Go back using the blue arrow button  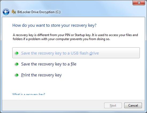tap(6, 12)
